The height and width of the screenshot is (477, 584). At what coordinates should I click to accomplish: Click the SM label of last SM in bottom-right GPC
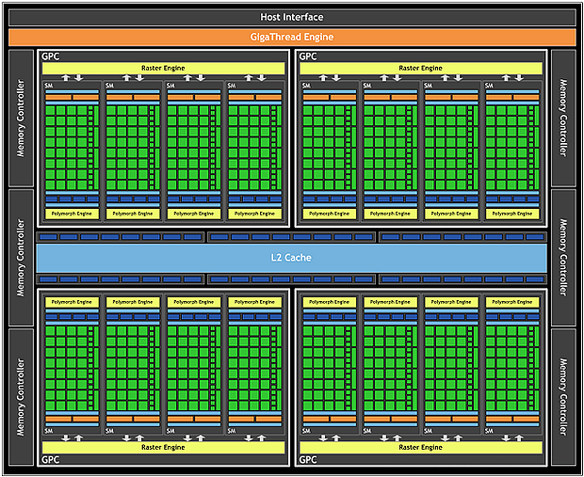pos(489,431)
